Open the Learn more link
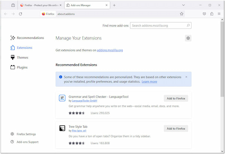The image size is (225, 154). click(149, 82)
